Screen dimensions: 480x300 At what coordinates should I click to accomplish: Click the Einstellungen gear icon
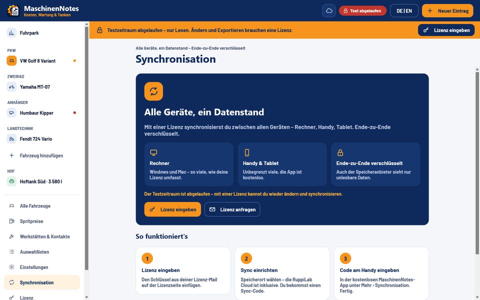click(11, 267)
